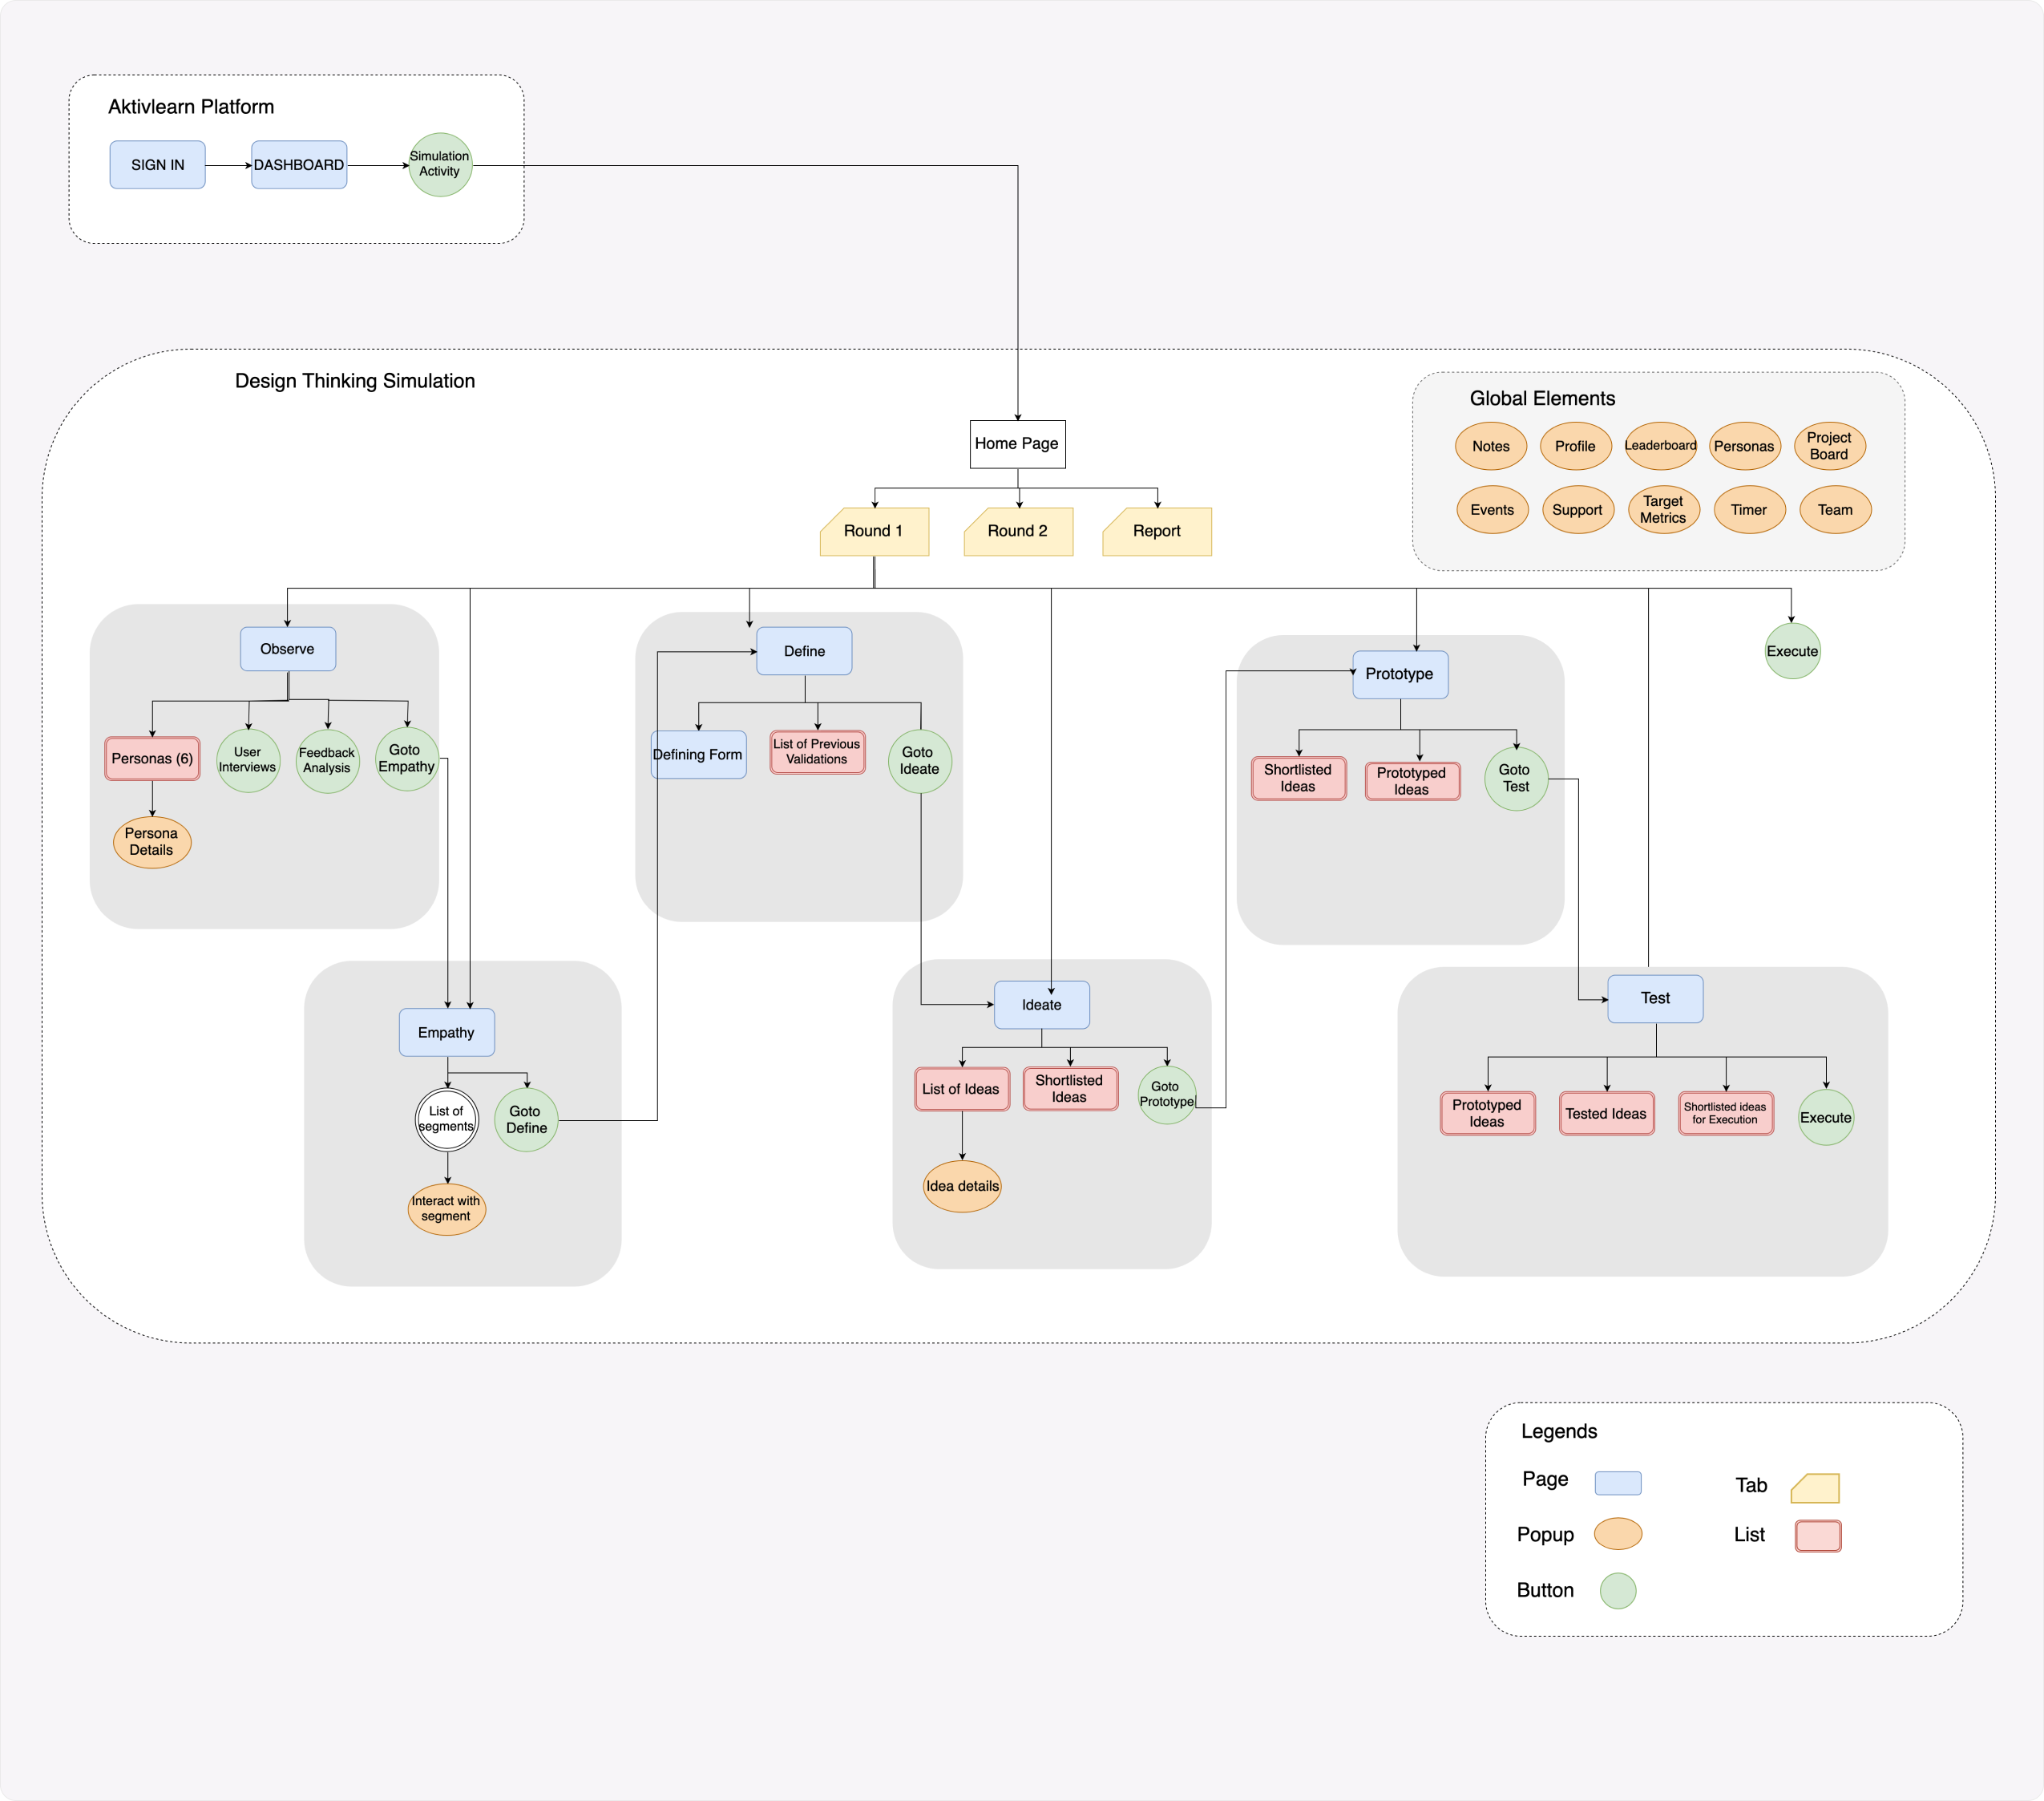The height and width of the screenshot is (1801, 2044).
Task: Click the SIGN IN page box
Action: click(158, 165)
